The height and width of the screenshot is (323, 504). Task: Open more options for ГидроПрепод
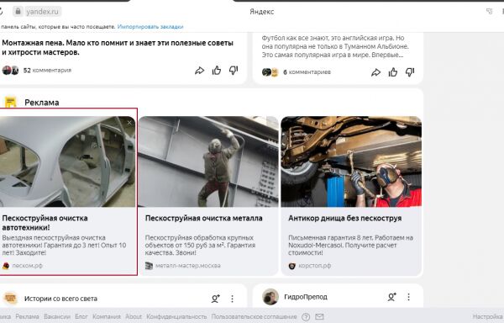408,297
